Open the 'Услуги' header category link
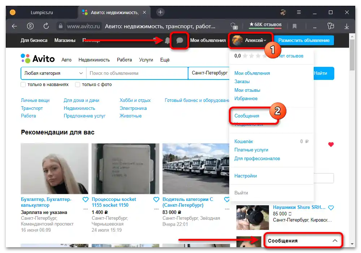Image resolution: width=361 pixels, height=253 pixels. 146,60
